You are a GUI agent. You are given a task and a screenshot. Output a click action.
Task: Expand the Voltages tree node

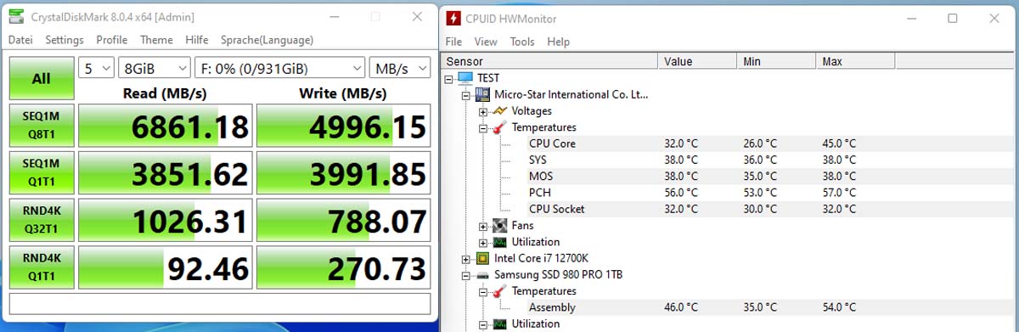coord(482,111)
